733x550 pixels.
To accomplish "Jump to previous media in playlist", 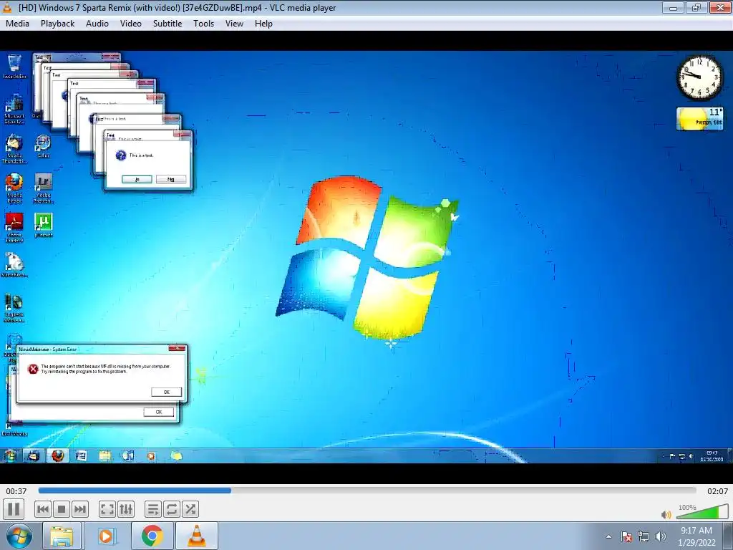I will [42, 509].
